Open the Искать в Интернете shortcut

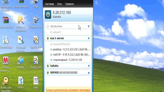click(21, 24)
